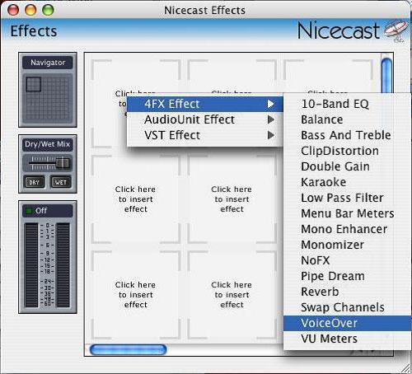This screenshot has width=412, height=374.
Task: Insert the Reverb effect
Action: tap(347, 292)
